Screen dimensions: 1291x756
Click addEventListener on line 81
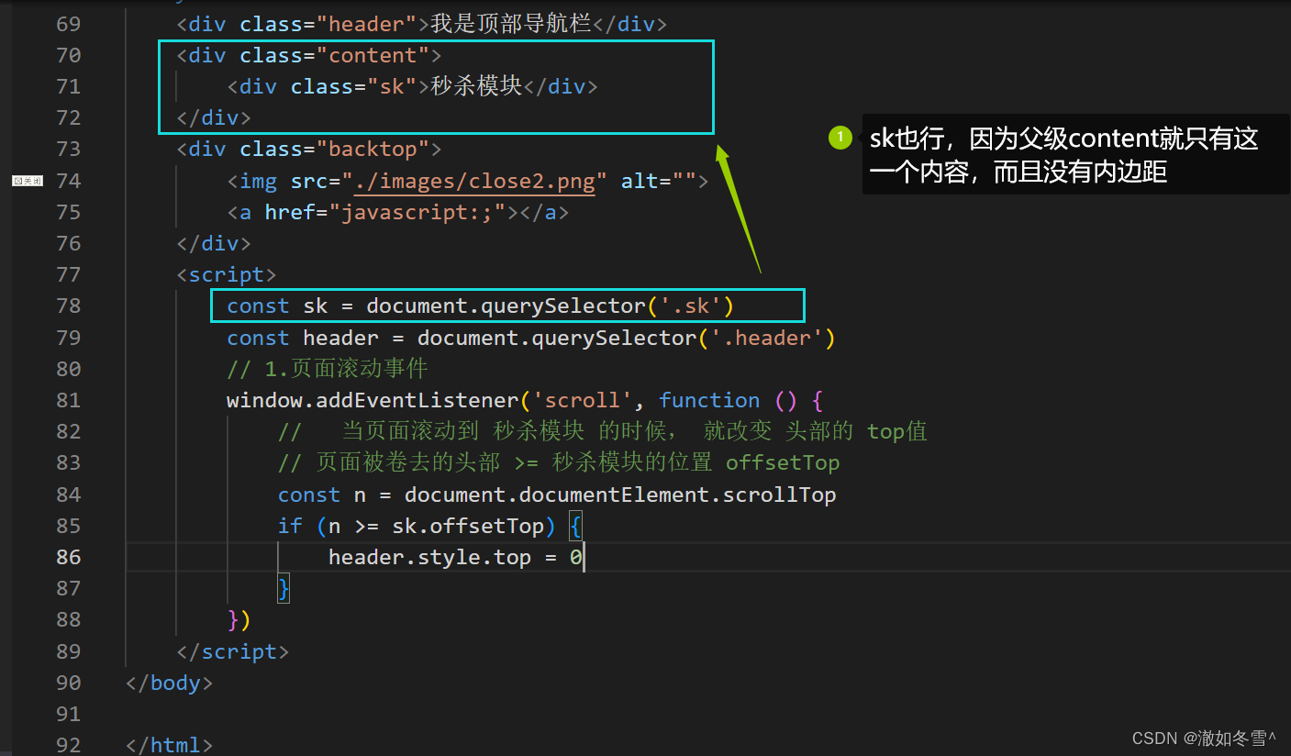[x=417, y=400]
